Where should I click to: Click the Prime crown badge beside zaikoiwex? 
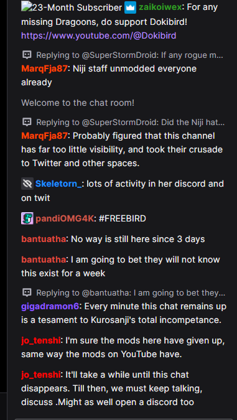click(130, 7)
